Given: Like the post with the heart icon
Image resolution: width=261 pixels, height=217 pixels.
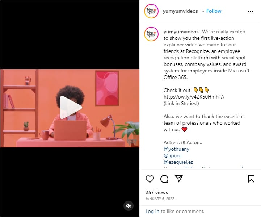Looking at the screenshot, I should (150, 179).
